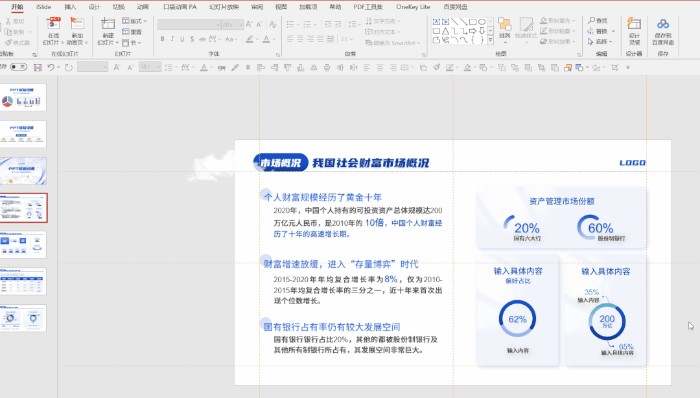This screenshot has width=700, height=398.
Task: Open the iSlide tab
Action: [44, 6]
